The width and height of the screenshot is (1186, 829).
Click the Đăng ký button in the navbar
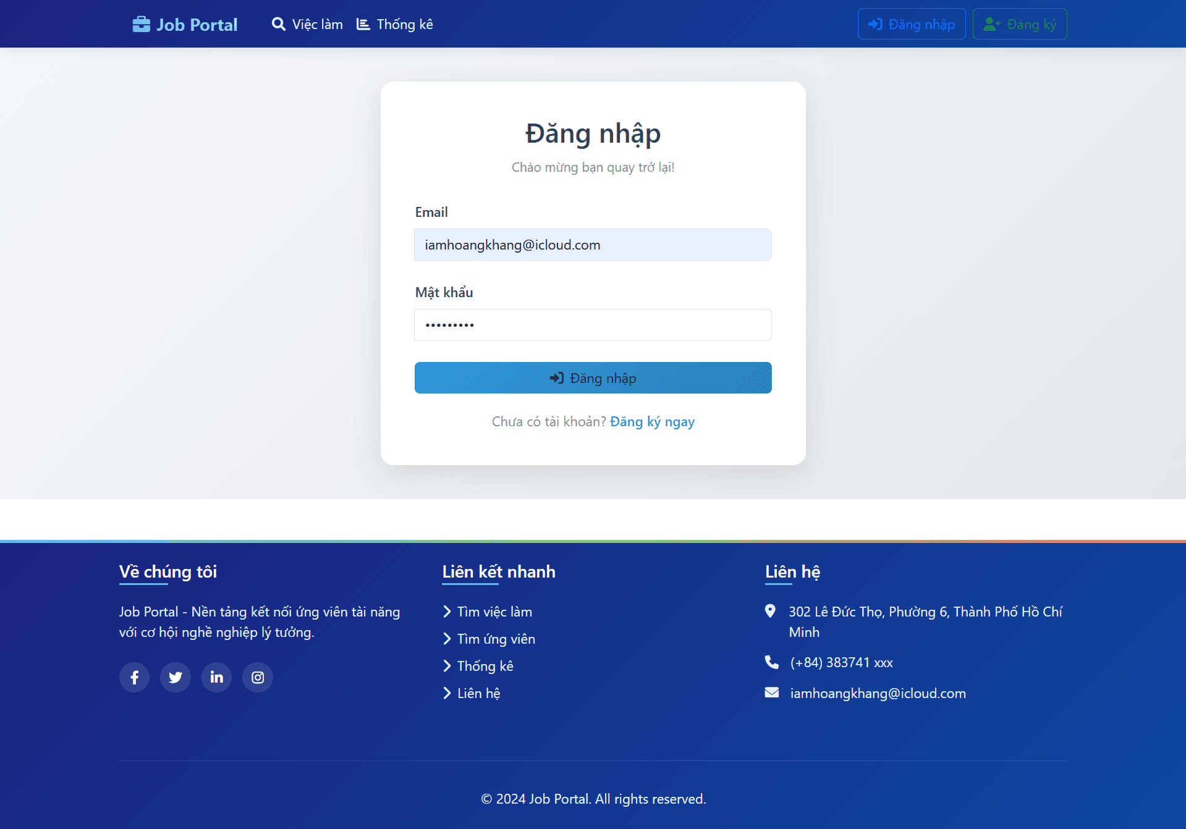(x=1020, y=24)
